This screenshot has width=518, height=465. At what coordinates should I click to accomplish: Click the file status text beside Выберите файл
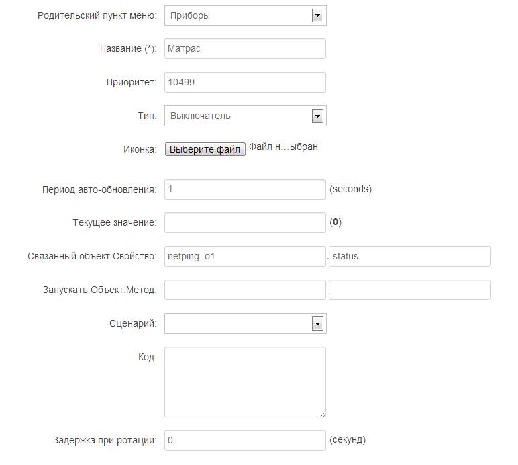pyautogui.click(x=283, y=147)
